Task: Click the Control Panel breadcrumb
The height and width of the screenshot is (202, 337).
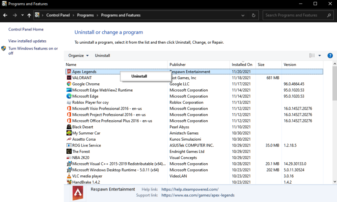Action: point(58,15)
